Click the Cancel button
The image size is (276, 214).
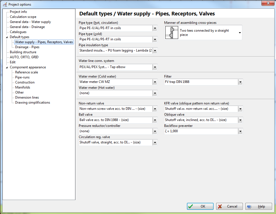tap(229, 206)
